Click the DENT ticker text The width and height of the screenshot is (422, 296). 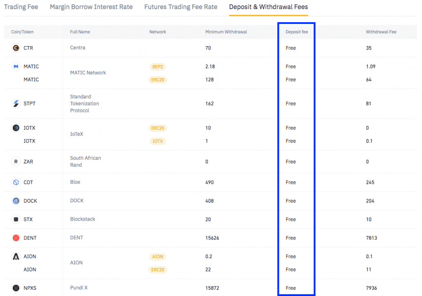click(30, 238)
